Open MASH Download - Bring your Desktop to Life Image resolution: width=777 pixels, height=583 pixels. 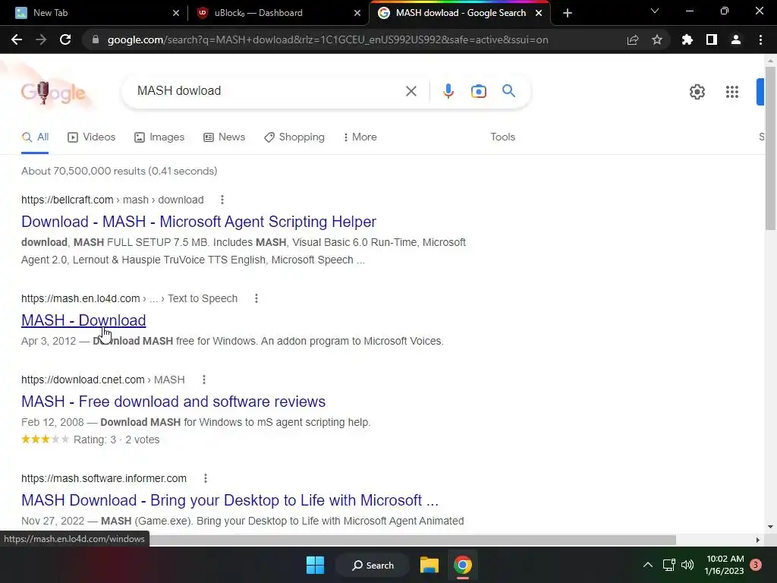click(x=230, y=500)
